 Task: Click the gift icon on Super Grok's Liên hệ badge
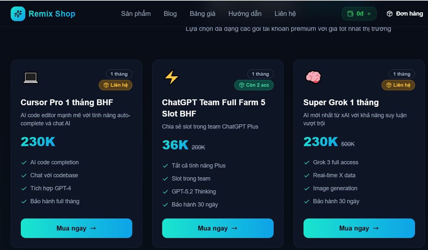pos(389,85)
